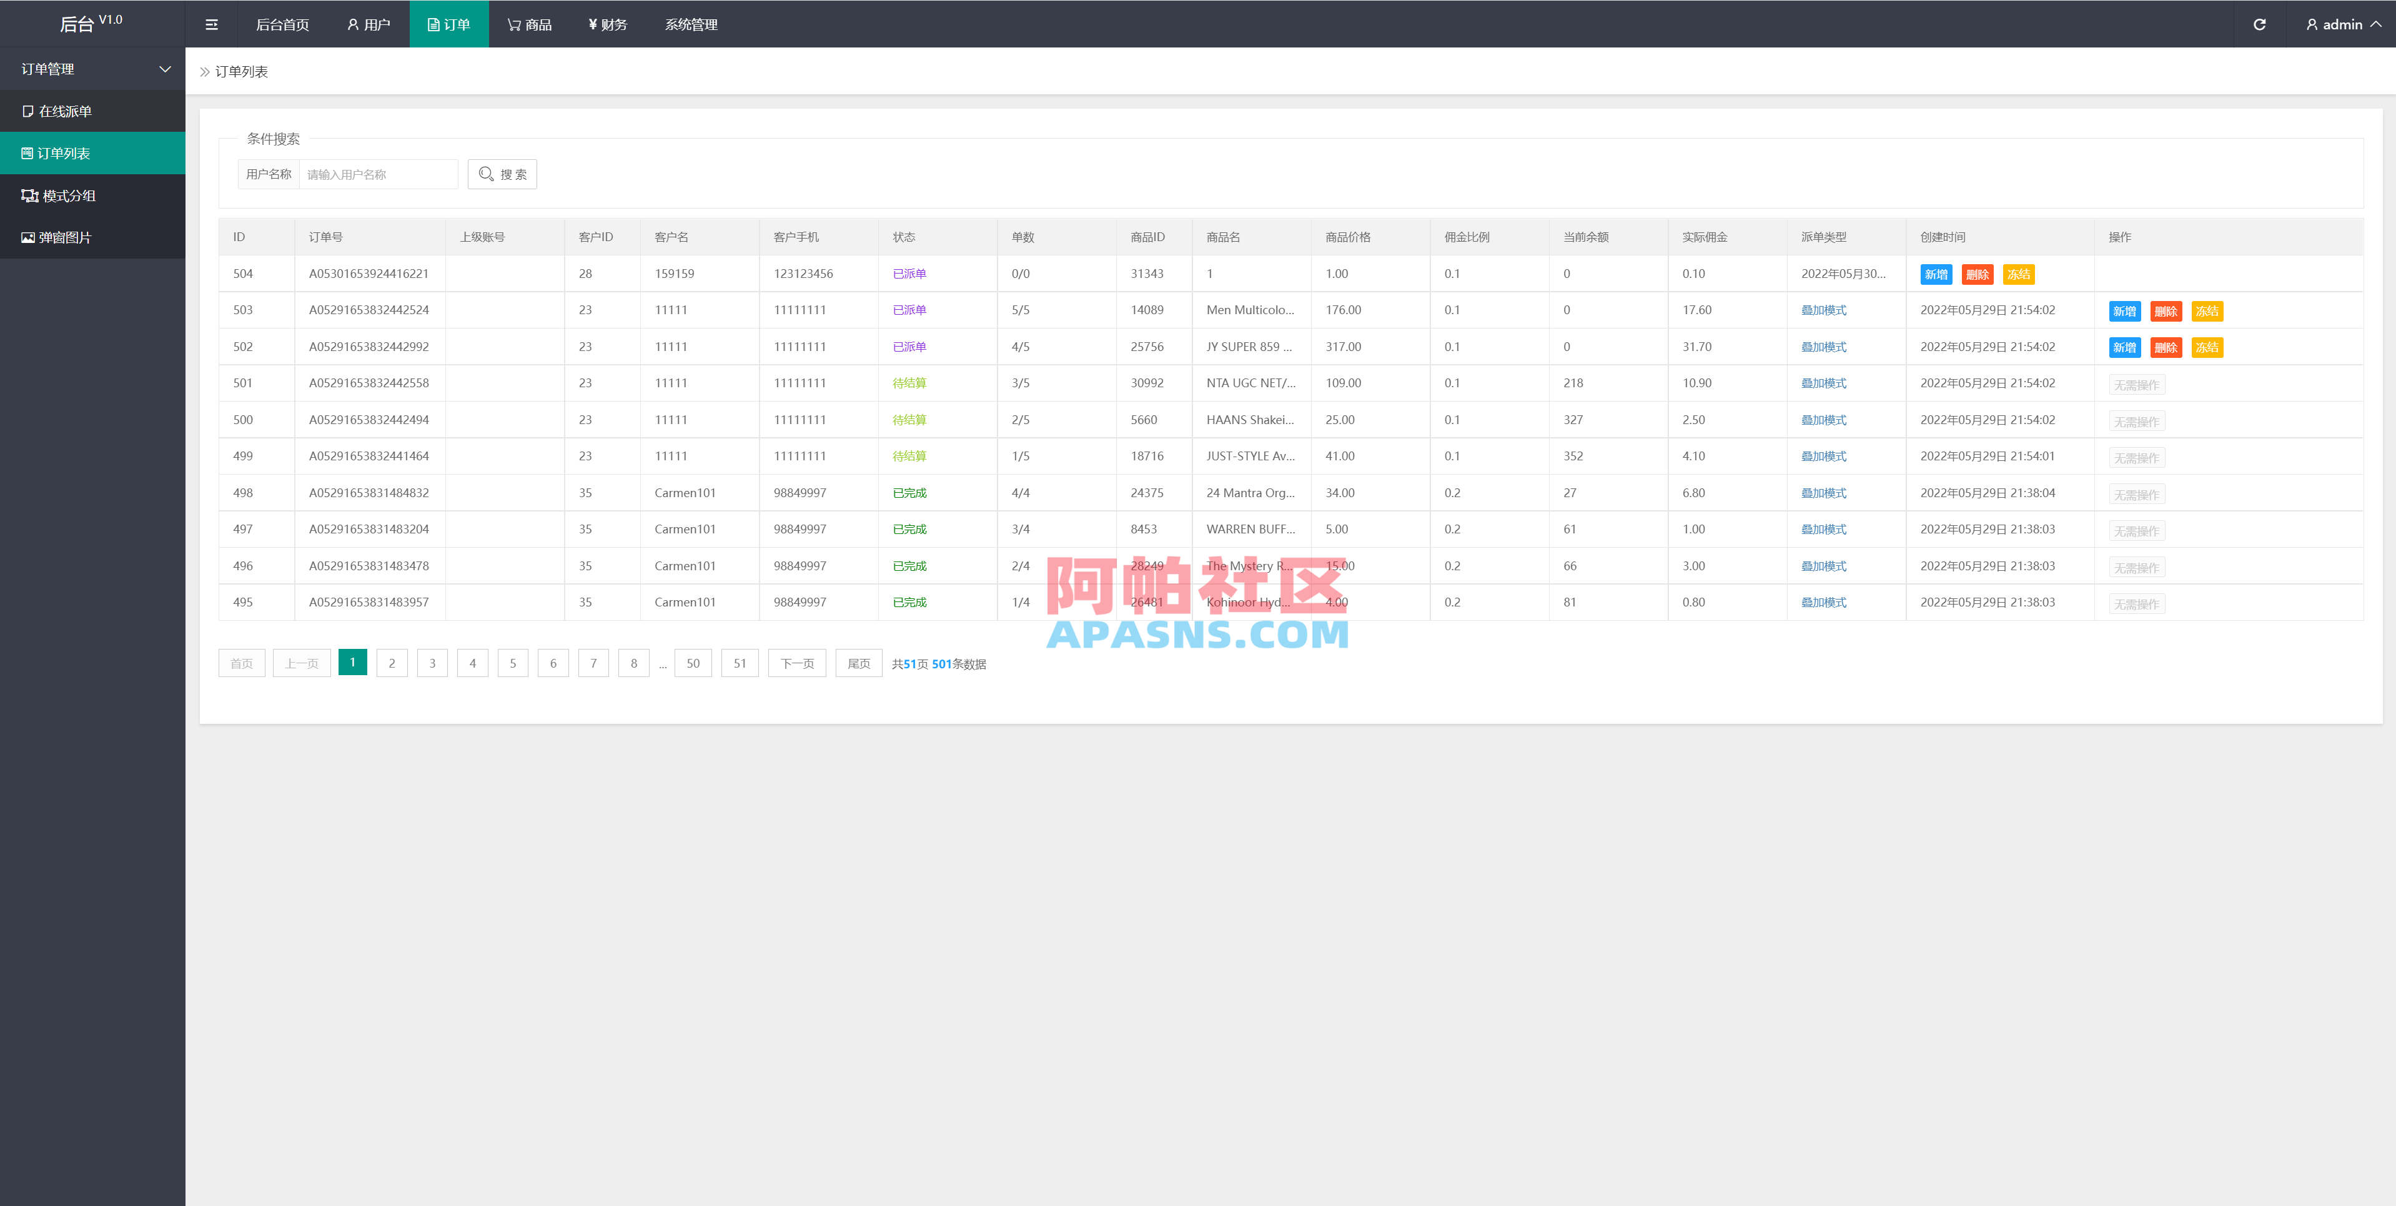This screenshot has height=1206, width=2396.
Task: Click the refresh icon in top bar
Action: pos(2259,24)
